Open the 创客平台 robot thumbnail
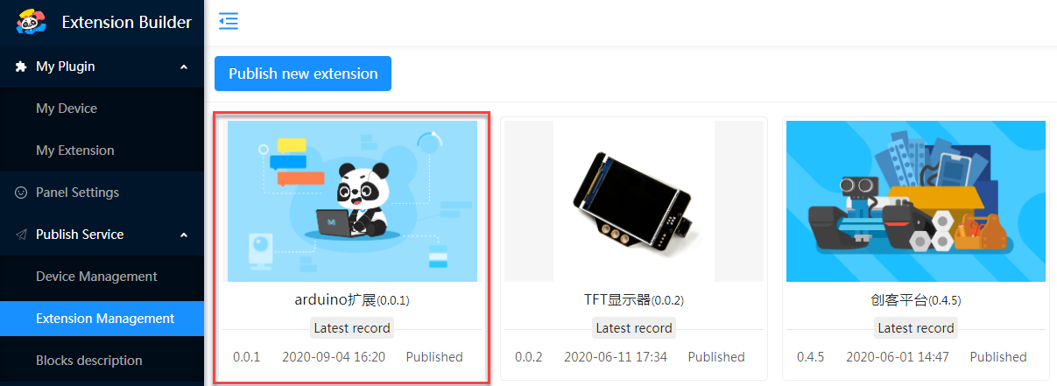This screenshot has width=1057, height=386. click(916, 201)
